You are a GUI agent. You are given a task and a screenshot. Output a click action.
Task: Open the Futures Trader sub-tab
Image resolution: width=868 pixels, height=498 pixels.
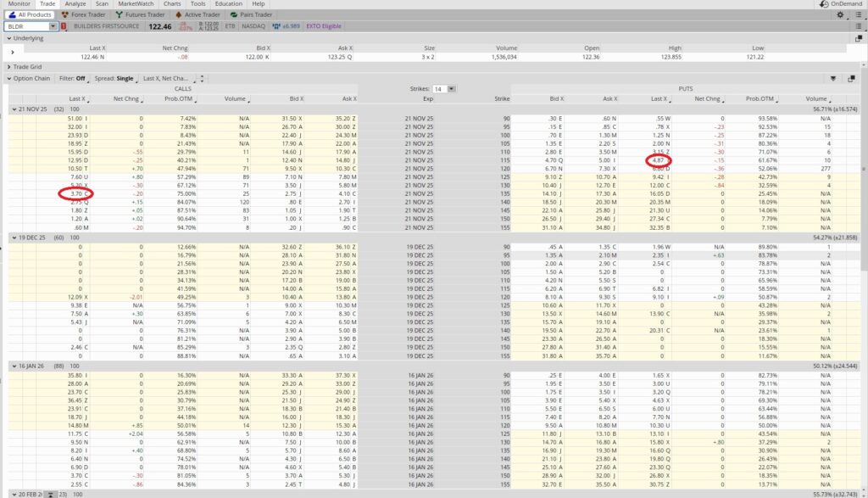coord(141,14)
